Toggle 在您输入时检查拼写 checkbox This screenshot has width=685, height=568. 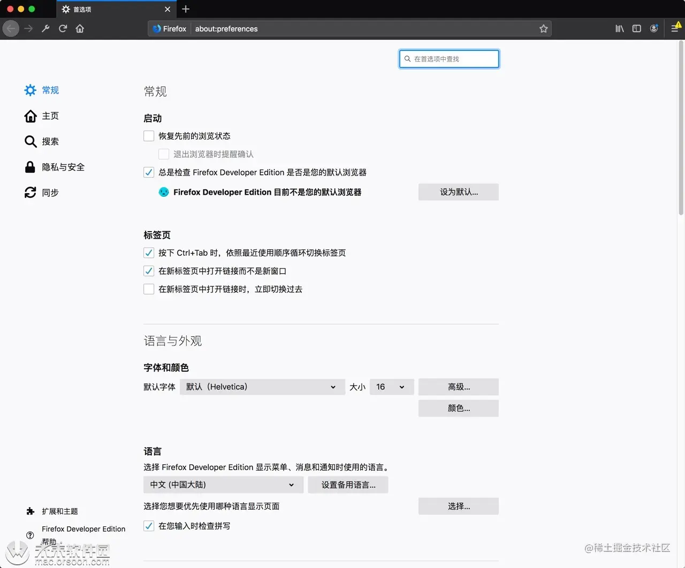149,526
